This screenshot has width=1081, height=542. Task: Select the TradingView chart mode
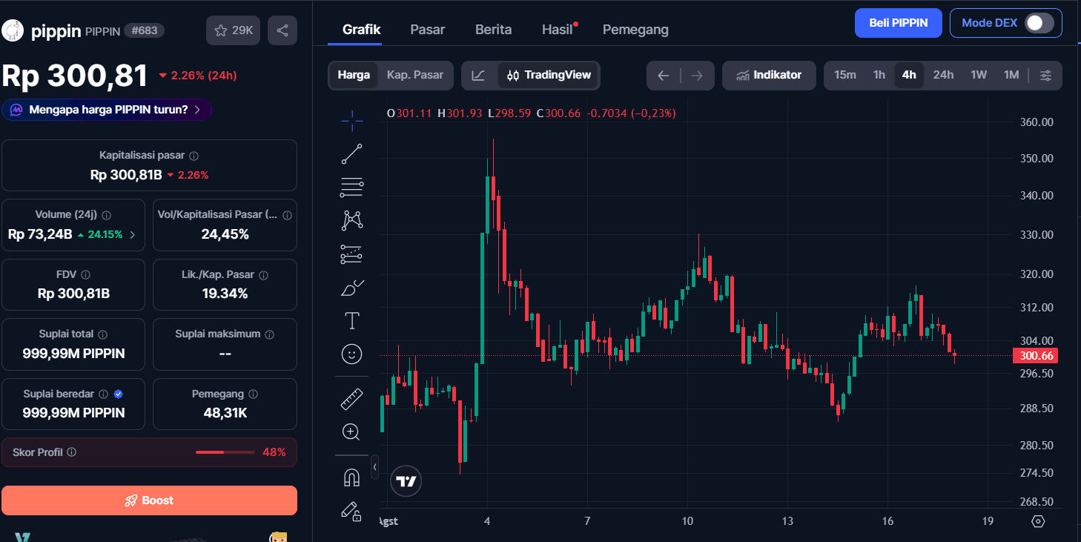549,75
